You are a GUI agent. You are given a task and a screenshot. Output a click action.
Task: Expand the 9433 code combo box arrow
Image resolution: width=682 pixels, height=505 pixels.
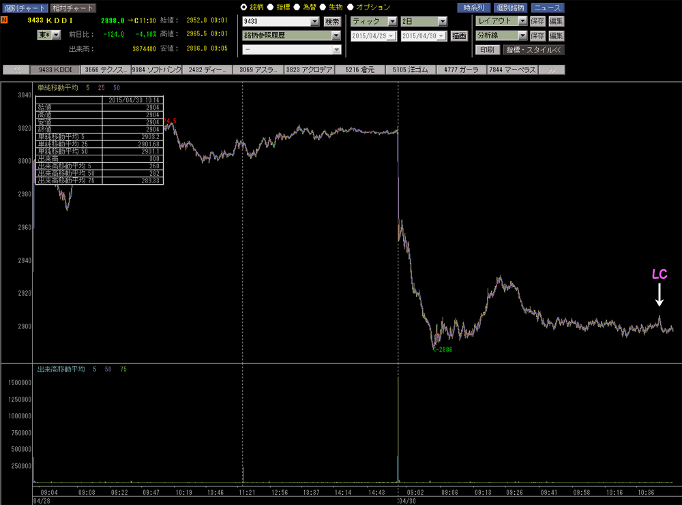click(315, 21)
